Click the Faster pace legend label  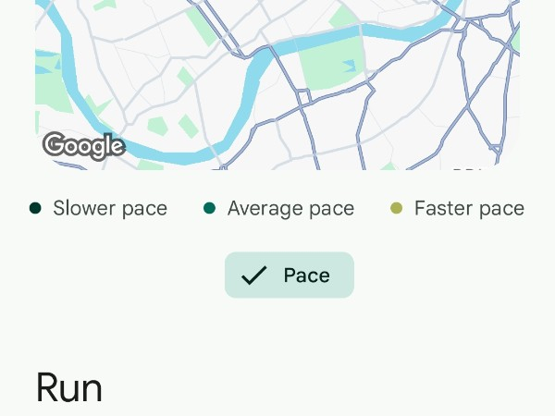point(469,208)
